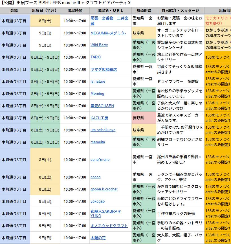Open the uta seisakusyo link
Image resolution: width=231 pixels, height=244 pixels.
pyautogui.click(x=103, y=130)
